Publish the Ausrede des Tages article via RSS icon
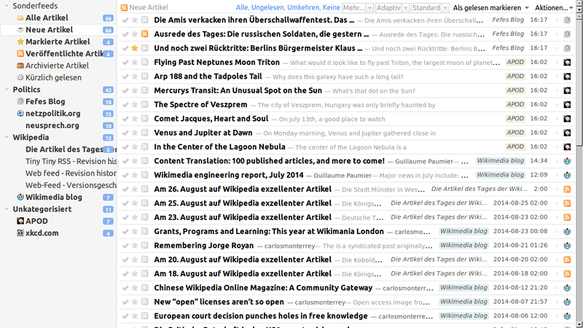Viewport: 583px width, 328px height. [145, 34]
